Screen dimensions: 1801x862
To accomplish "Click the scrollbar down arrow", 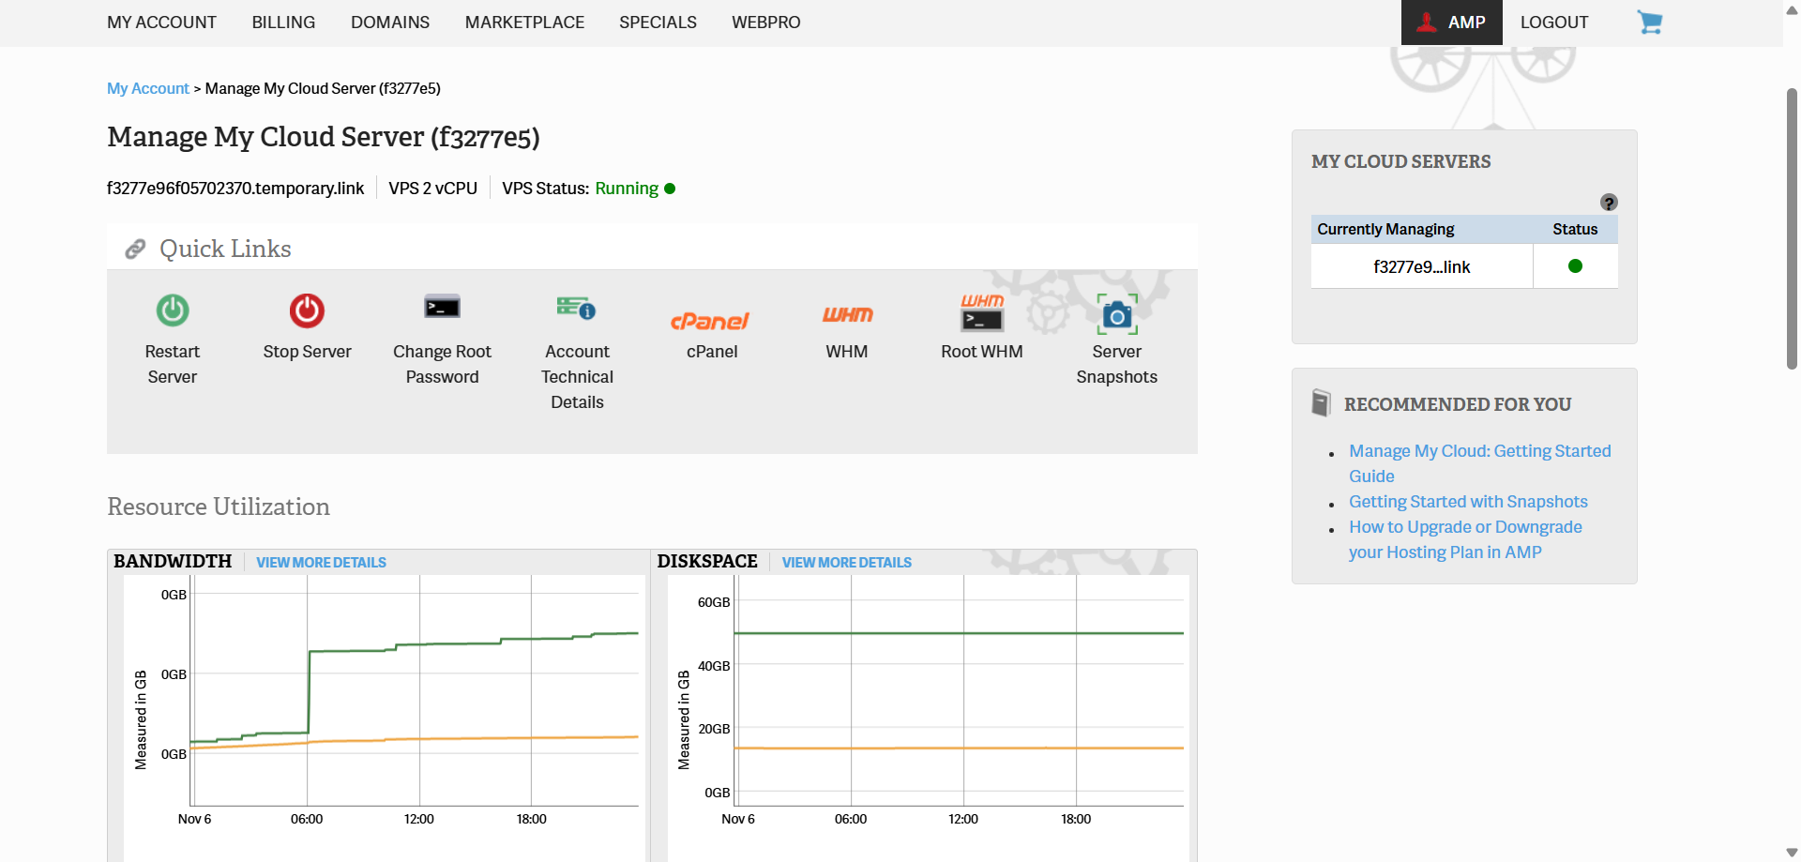I will [1792, 853].
